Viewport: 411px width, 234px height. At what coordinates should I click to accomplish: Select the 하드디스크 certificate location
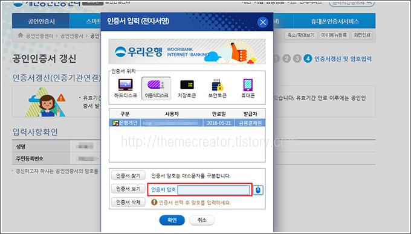pyautogui.click(x=125, y=89)
